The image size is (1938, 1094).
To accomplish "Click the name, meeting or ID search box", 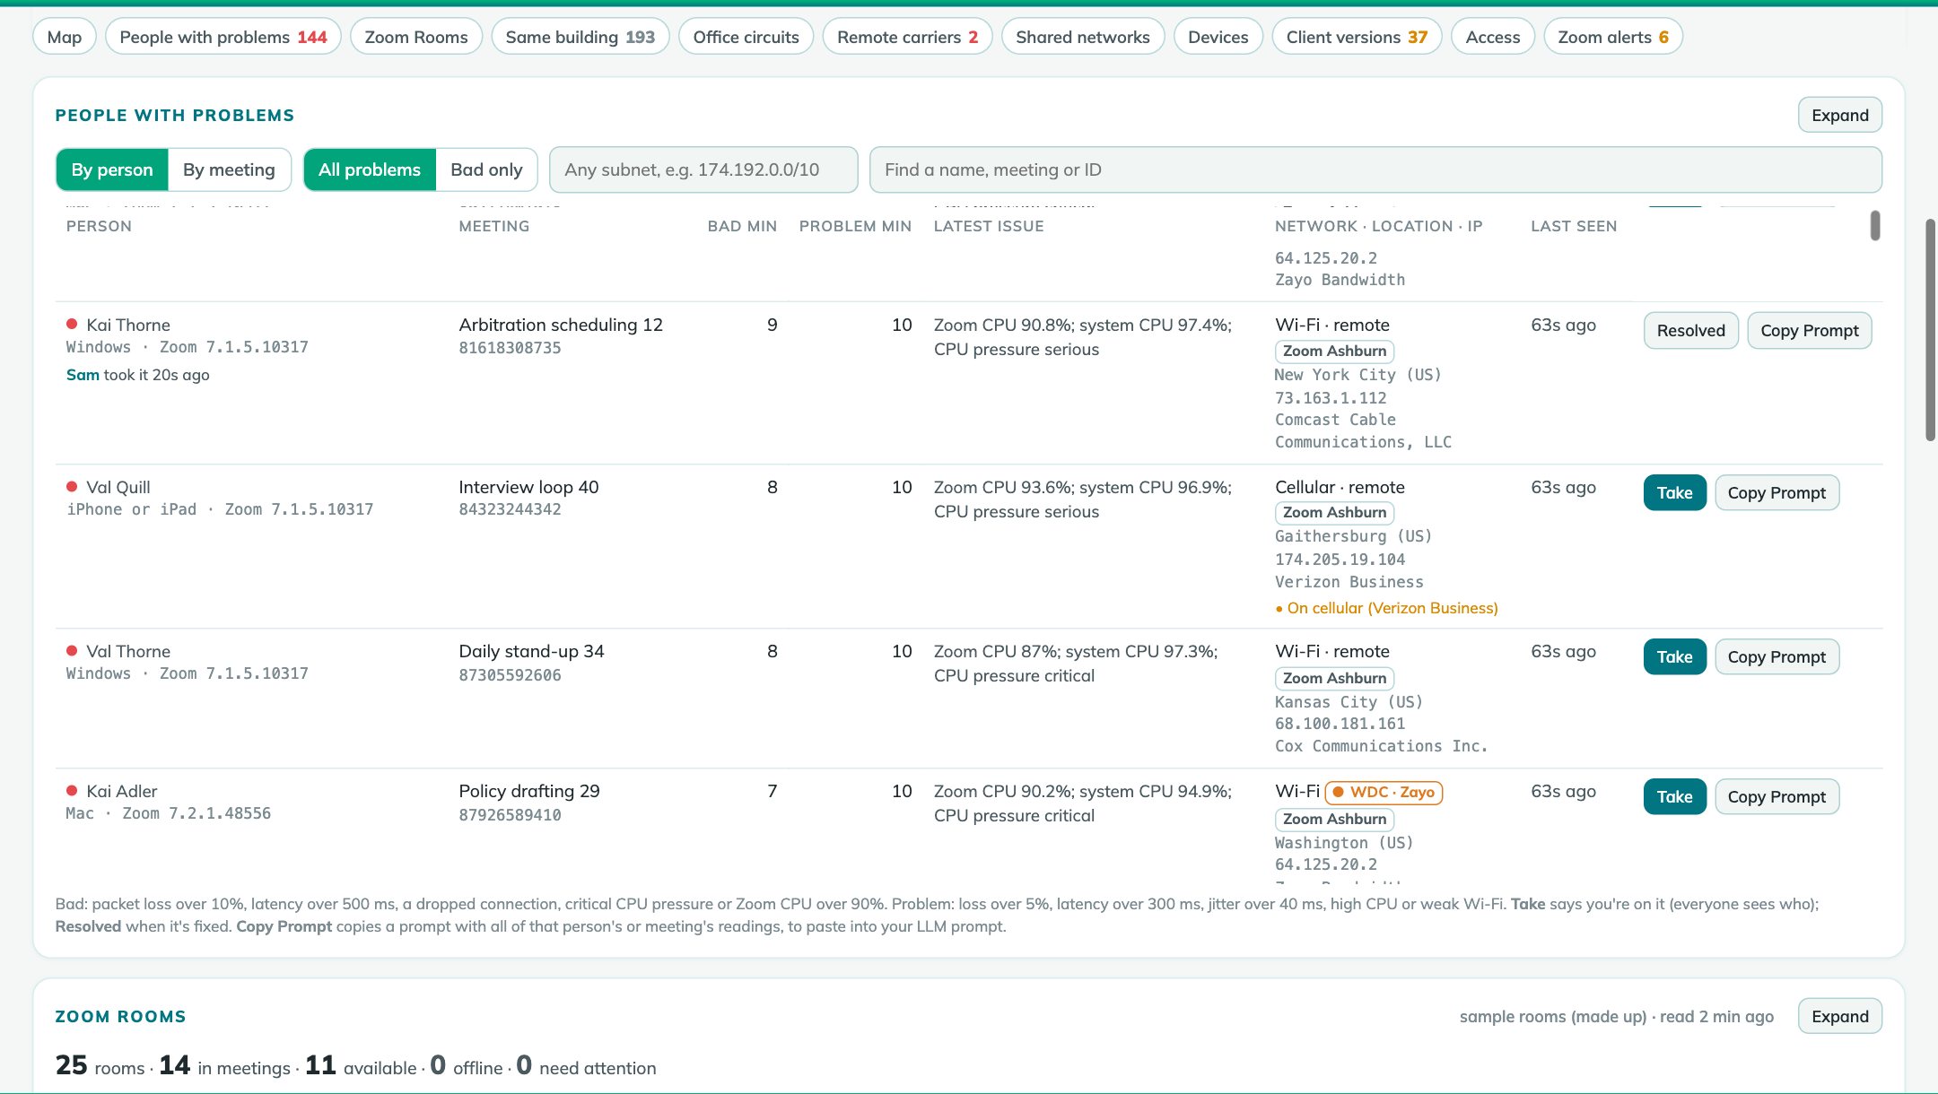I will pyautogui.click(x=1375, y=169).
